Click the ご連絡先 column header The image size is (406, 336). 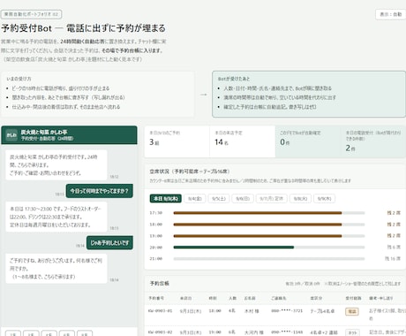[279, 298]
